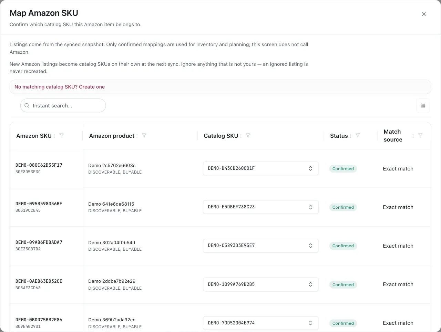Viewport: 441px width, 332px height.
Task: Click Catalog SKU column header label
Action: pyautogui.click(x=221, y=136)
